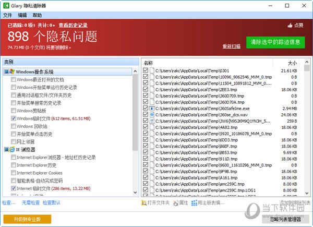The image size is (313, 227).
Task: Open the 编辑 menu
Action: (x=22, y=15)
